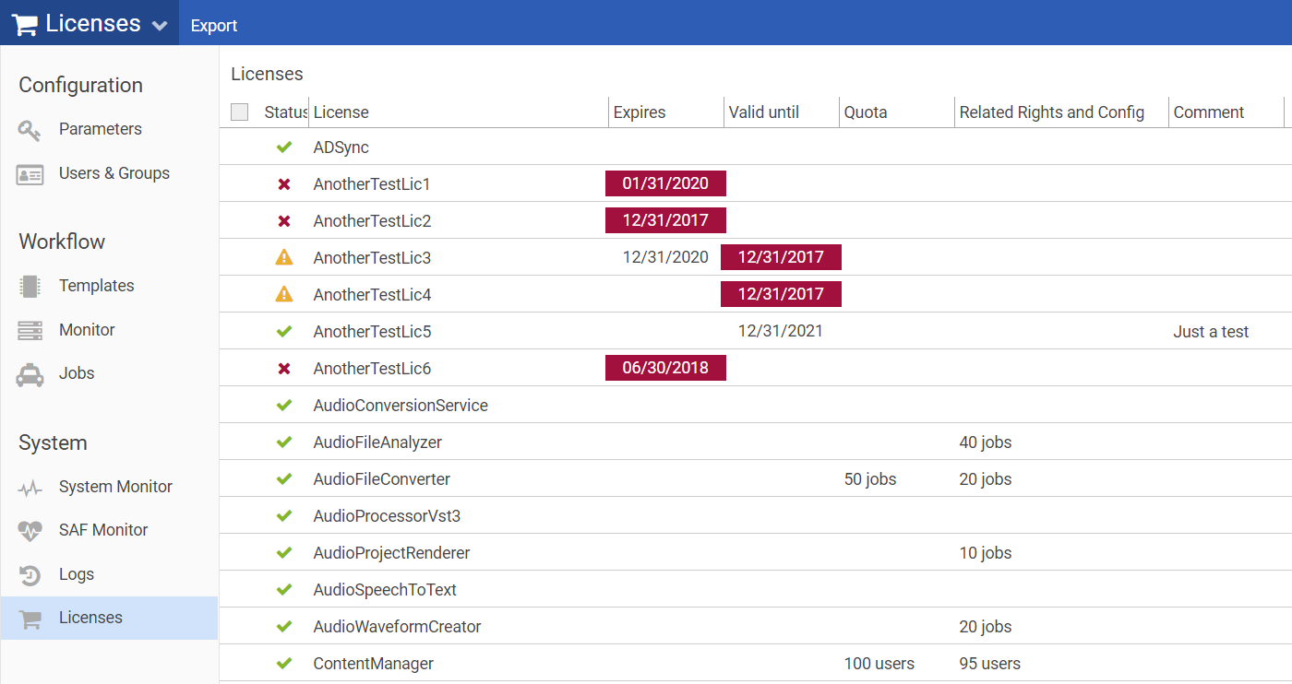The width and height of the screenshot is (1292, 684).
Task: Select the ContentManager license row
Action: pyautogui.click(x=373, y=664)
